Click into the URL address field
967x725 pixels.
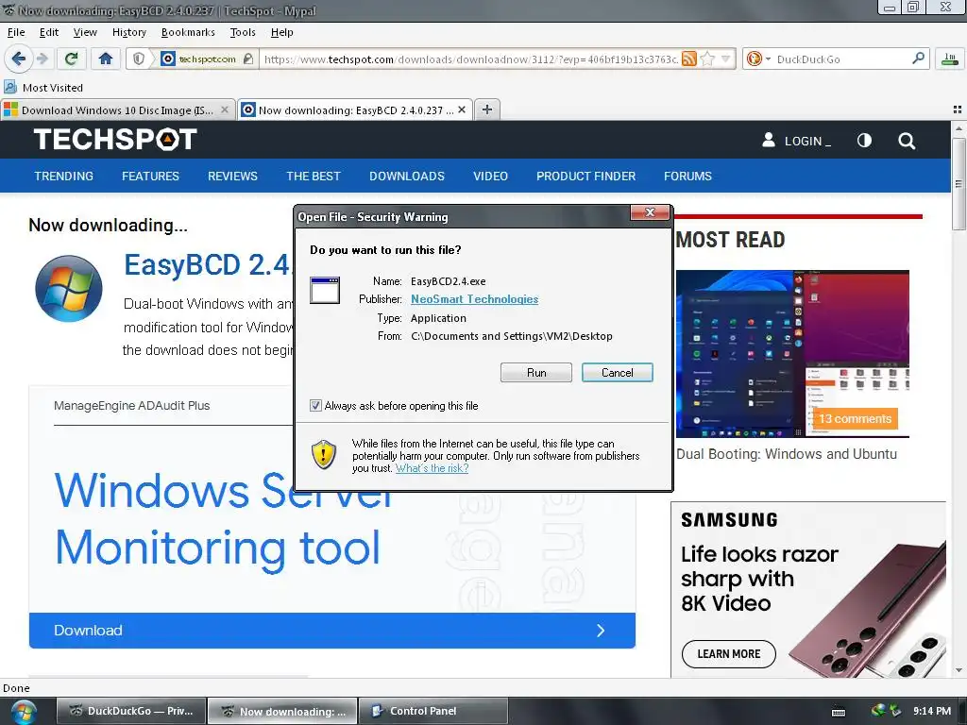click(x=470, y=59)
